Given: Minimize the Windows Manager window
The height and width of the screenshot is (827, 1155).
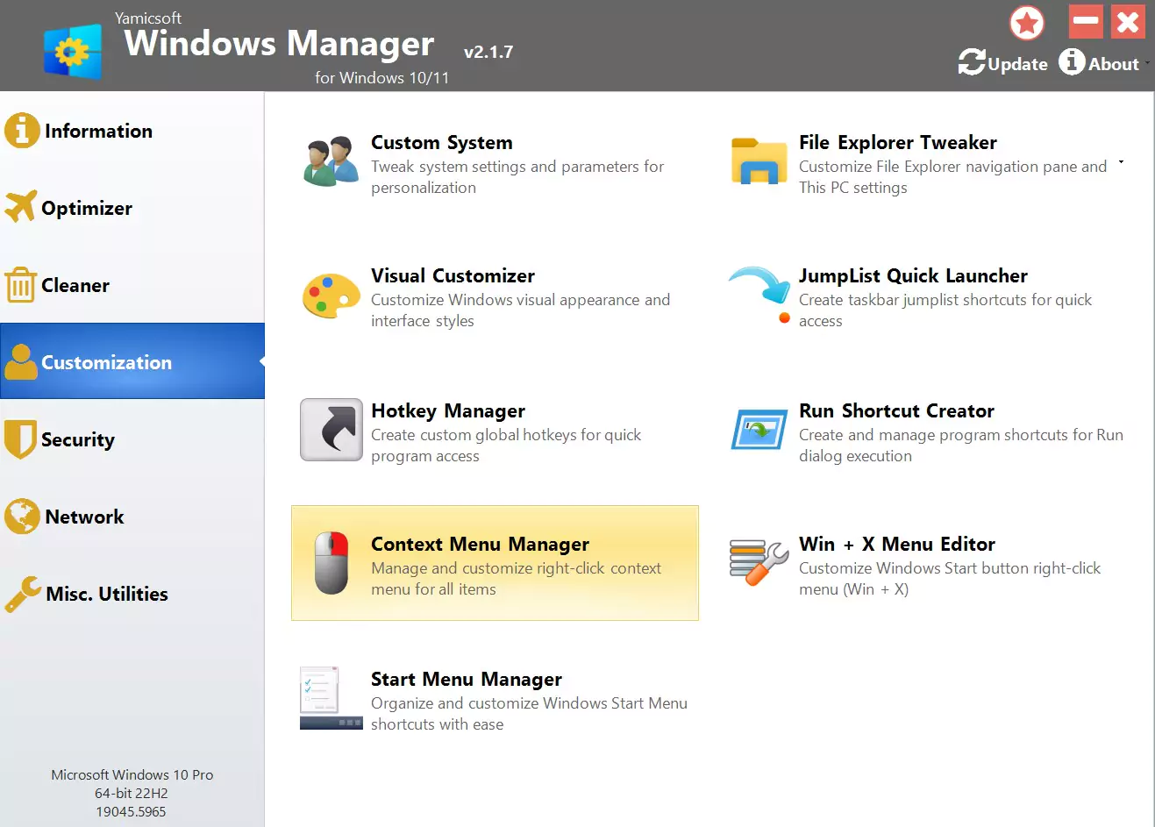Looking at the screenshot, I should click(1086, 21).
